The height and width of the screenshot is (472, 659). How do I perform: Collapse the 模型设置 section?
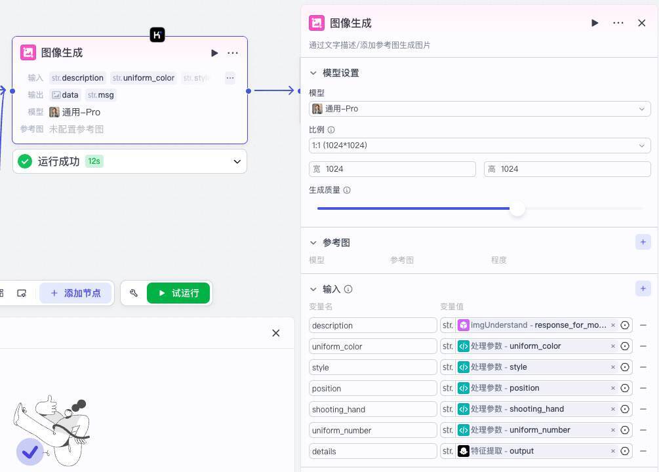[313, 73]
